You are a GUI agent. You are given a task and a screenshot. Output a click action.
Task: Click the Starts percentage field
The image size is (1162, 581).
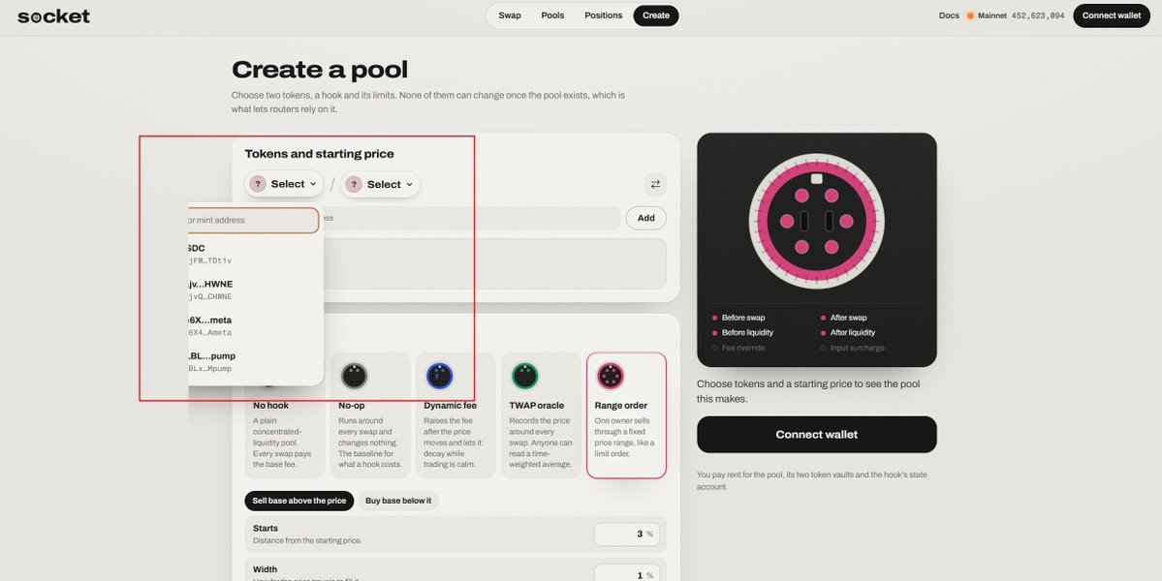[627, 534]
